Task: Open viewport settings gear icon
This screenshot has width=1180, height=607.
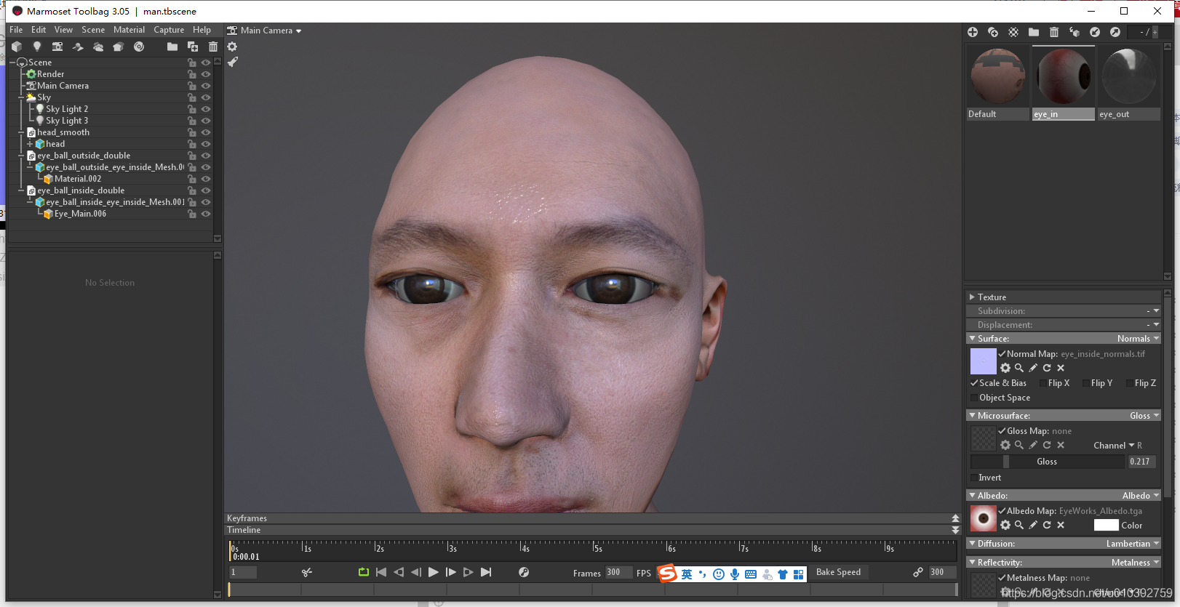Action: (x=232, y=47)
